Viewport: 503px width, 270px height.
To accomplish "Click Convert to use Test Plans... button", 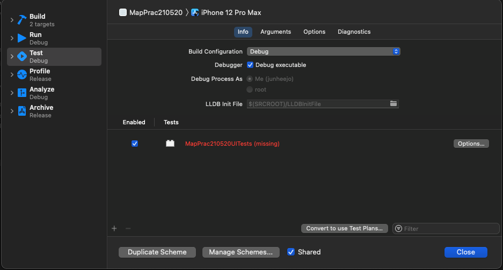I will click(x=344, y=228).
